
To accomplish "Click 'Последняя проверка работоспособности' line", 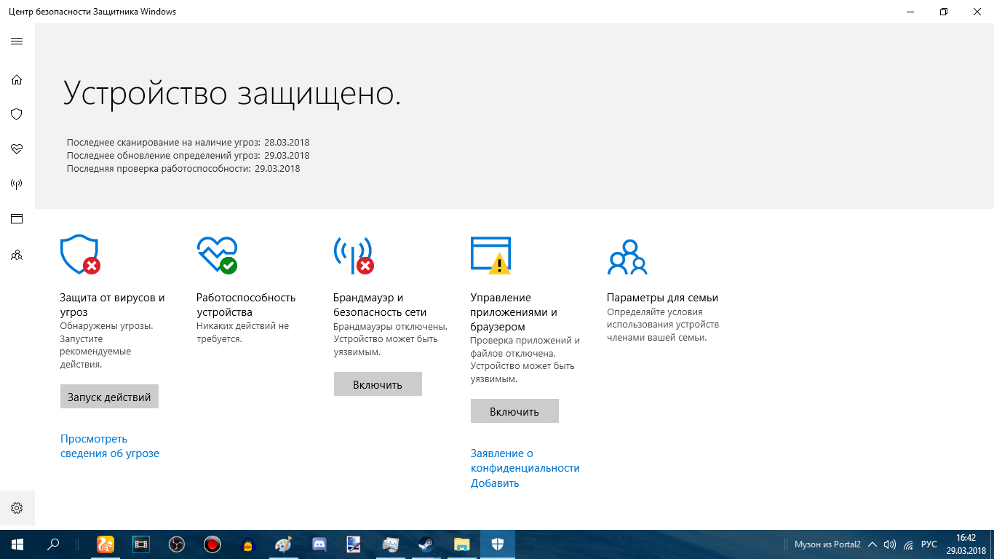I will point(183,169).
